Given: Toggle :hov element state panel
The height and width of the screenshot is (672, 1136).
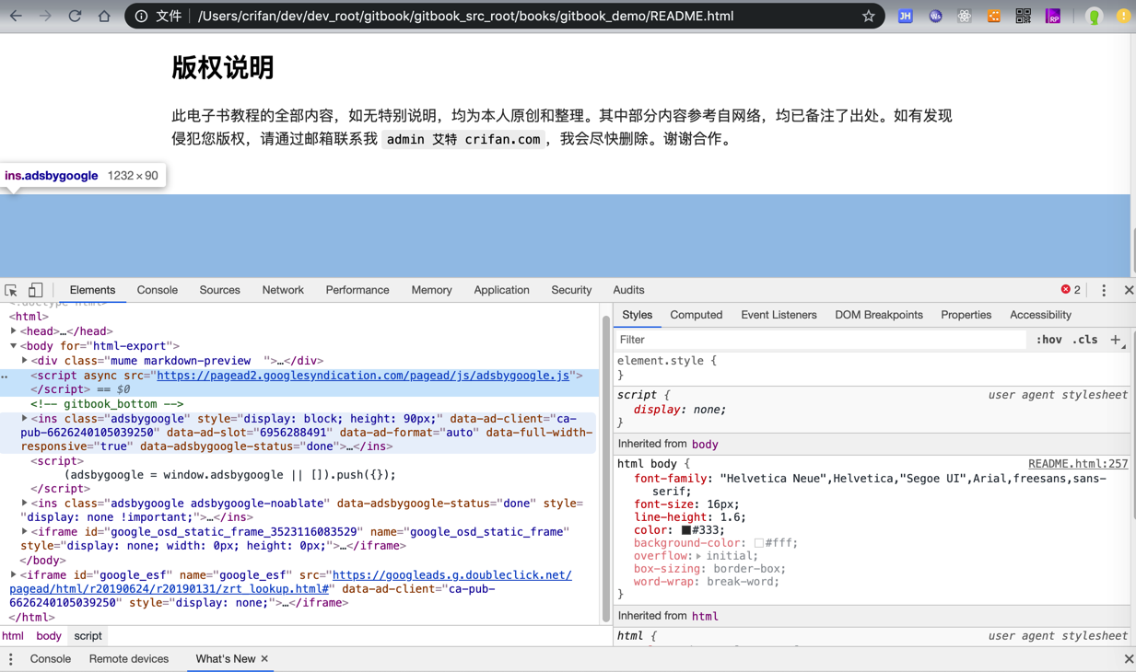Looking at the screenshot, I should (1048, 340).
